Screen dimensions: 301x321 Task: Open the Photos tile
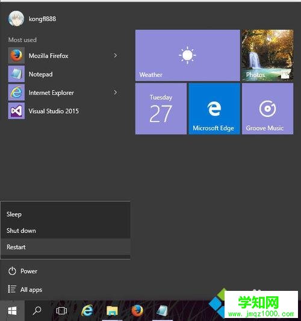point(267,55)
